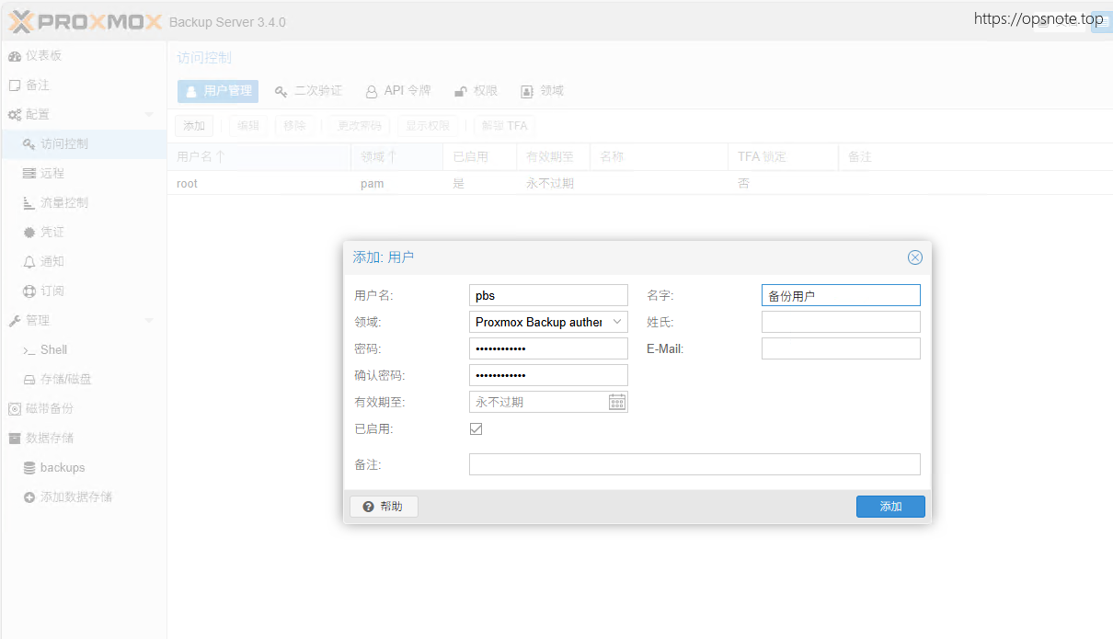
Task: Click the 磁带备份 tape icon in sidebar
Action: pos(15,409)
